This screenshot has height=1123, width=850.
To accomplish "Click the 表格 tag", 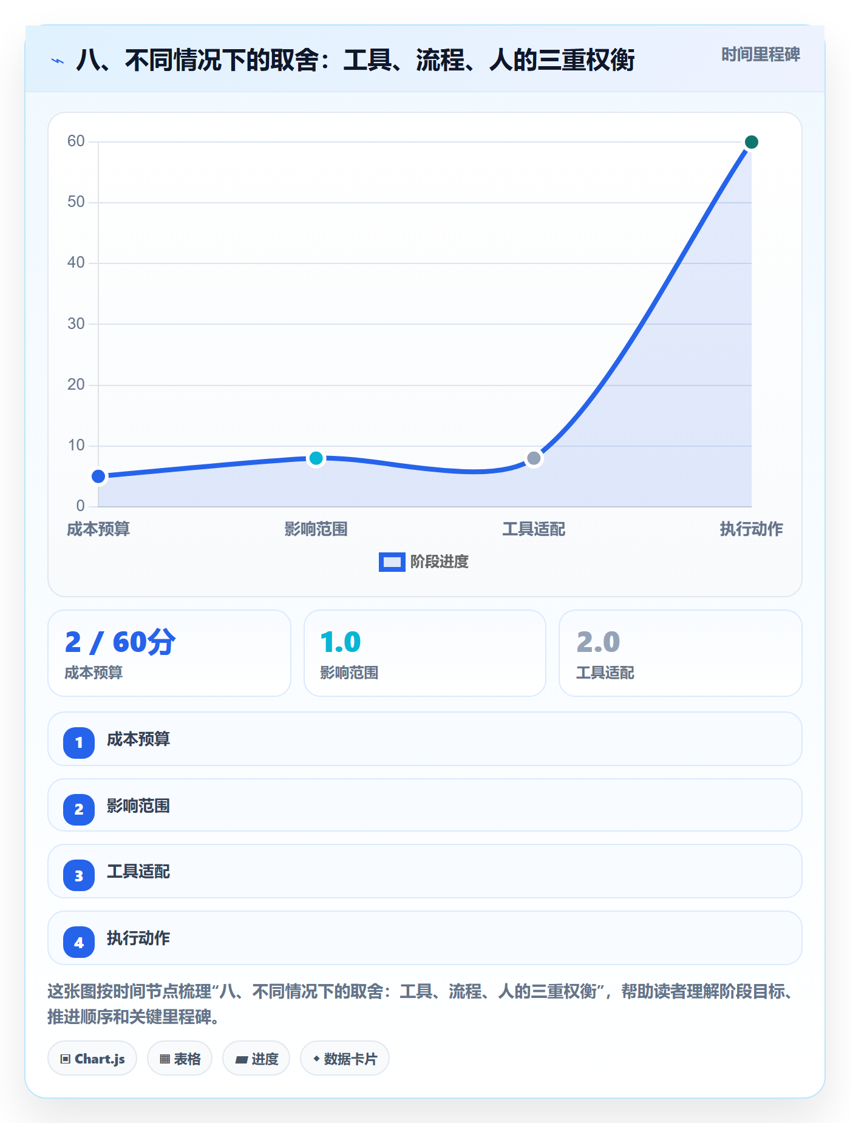I will (x=180, y=1059).
